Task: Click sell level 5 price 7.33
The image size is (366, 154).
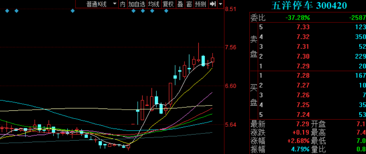Action: pyautogui.click(x=303, y=27)
